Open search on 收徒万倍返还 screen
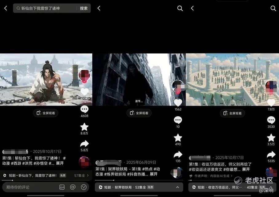 tap(273, 8)
